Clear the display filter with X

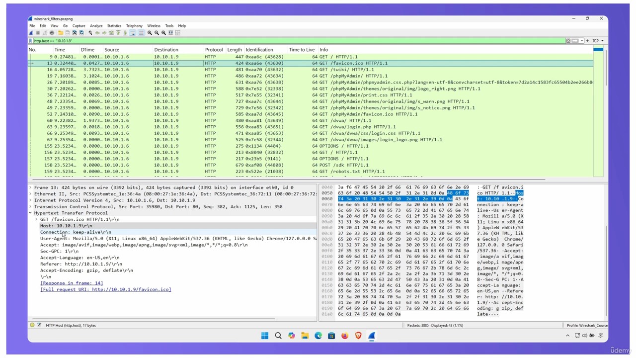point(568,41)
